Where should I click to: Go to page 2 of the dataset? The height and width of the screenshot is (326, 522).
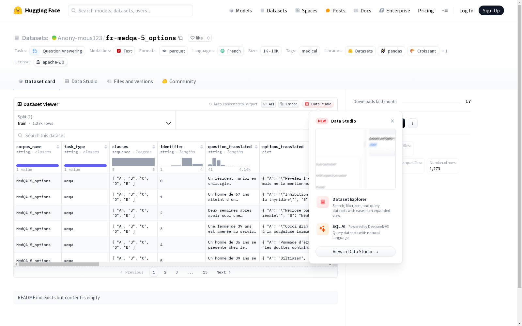pos(165,272)
